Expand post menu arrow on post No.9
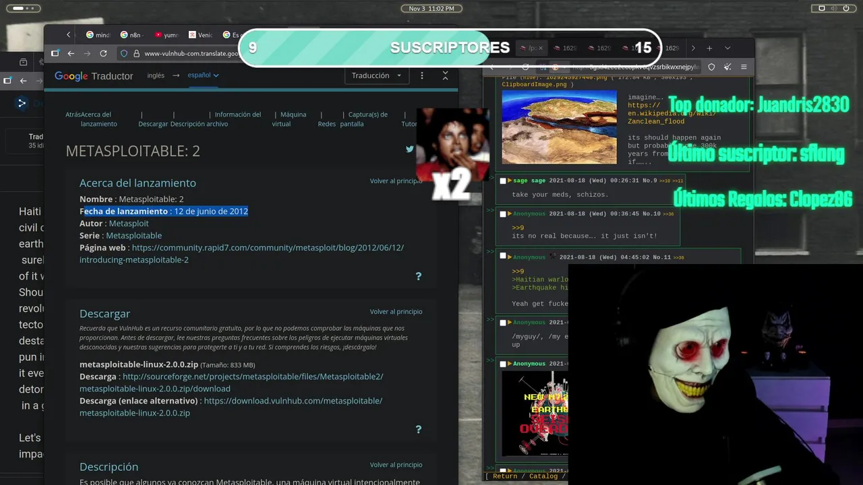The image size is (863, 485). [x=510, y=181]
